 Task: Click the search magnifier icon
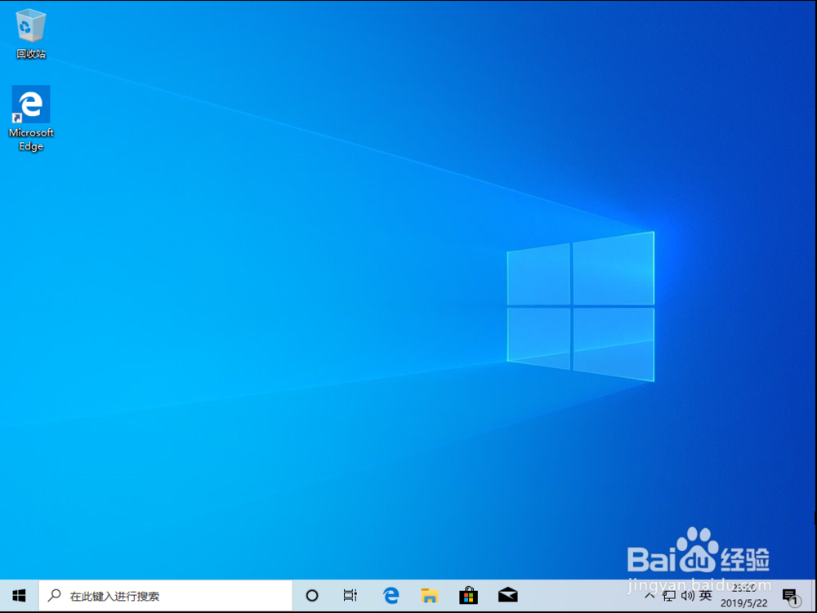pos(54,595)
